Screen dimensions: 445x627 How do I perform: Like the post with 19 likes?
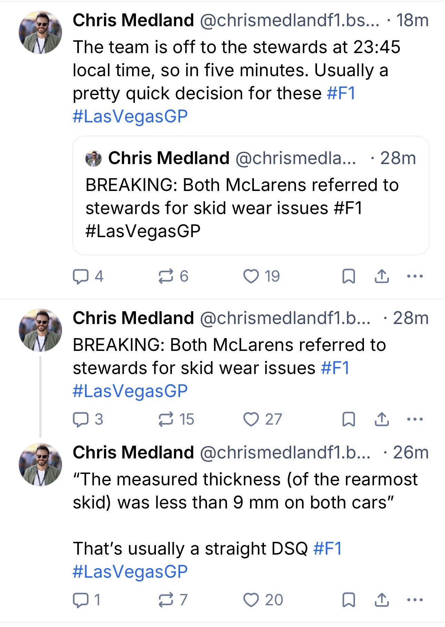[x=251, y=276]
